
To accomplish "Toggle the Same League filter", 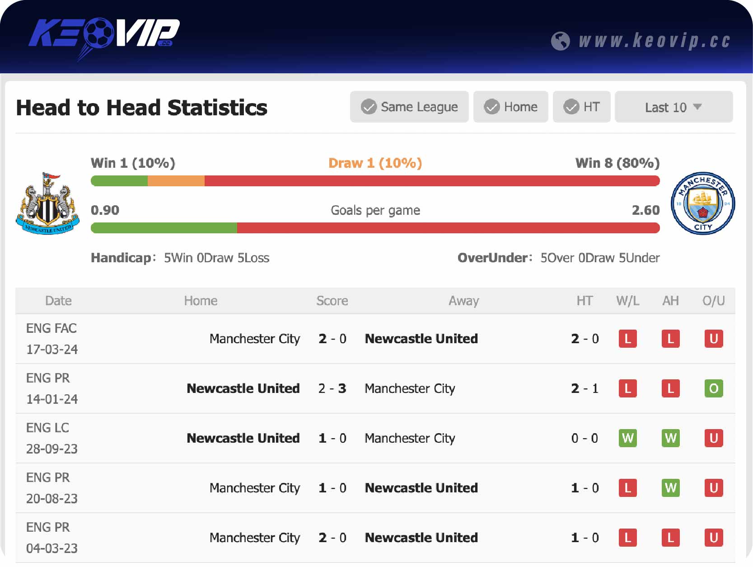I will (x=409, y=107).
